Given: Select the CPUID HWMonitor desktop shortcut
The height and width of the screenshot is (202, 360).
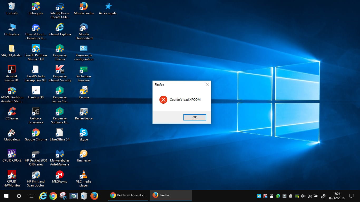Looking at the screenshot, I should coord(12,179).
